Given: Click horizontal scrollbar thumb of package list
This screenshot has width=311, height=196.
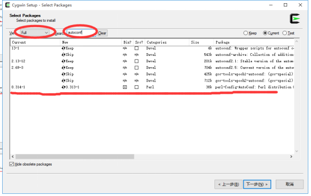Looking at the screenshot, I should point(75,157).
